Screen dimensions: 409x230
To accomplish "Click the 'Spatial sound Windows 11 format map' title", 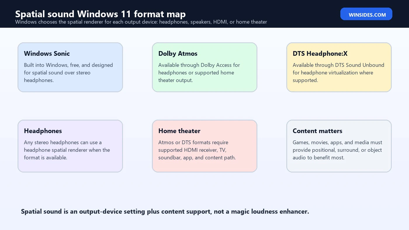I will tap(100, 14).
